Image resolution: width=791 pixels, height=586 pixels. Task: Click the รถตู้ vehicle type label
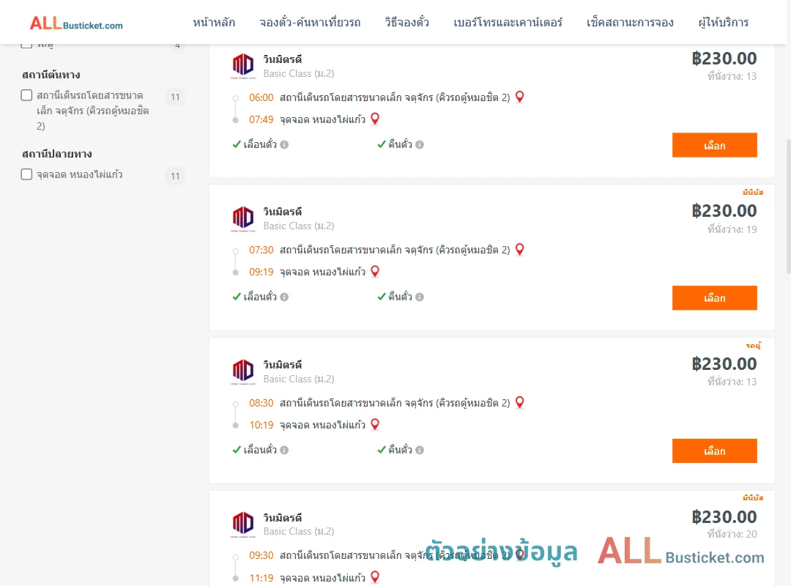point(753,345)
